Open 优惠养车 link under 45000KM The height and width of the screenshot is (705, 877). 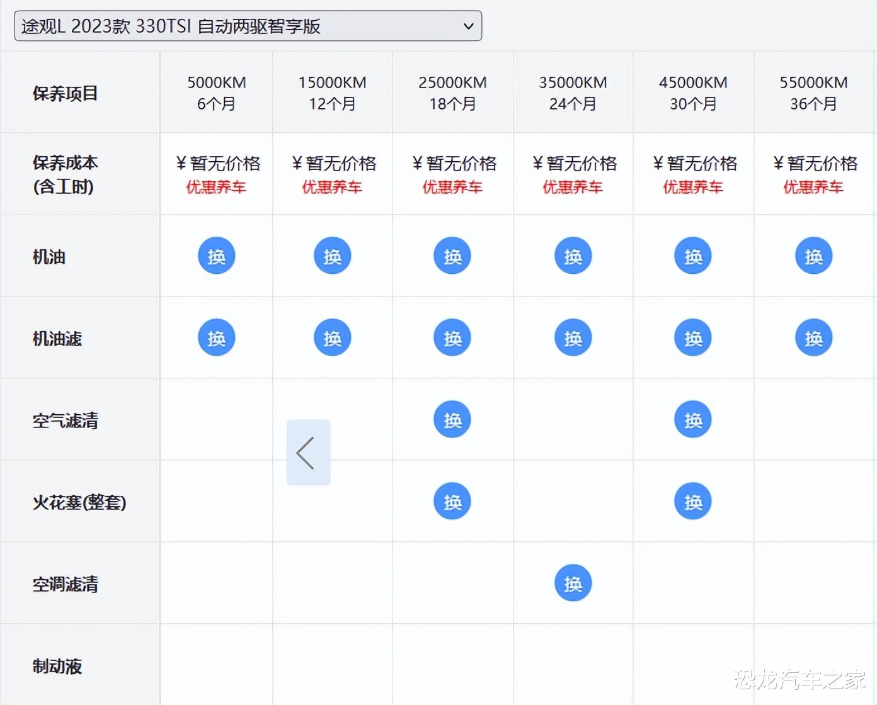click(x=693, y=187)
